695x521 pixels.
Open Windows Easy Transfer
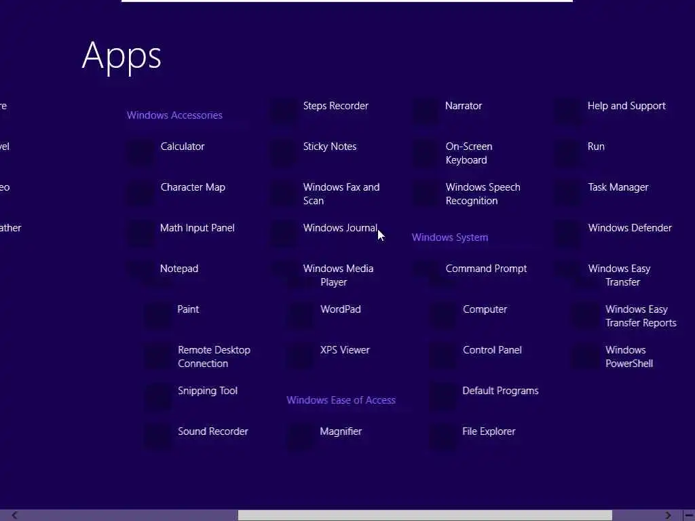(x=619, y=275)
